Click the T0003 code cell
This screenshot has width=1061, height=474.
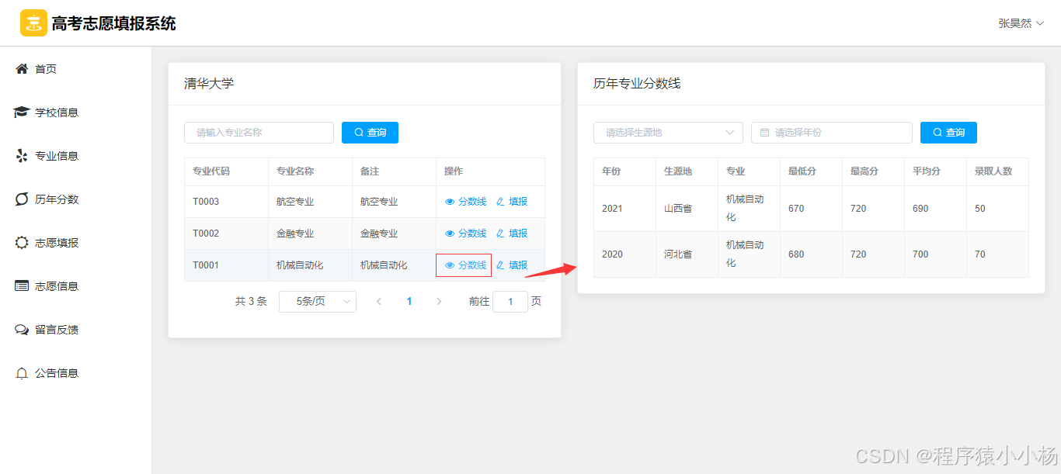tap(226, 202)
